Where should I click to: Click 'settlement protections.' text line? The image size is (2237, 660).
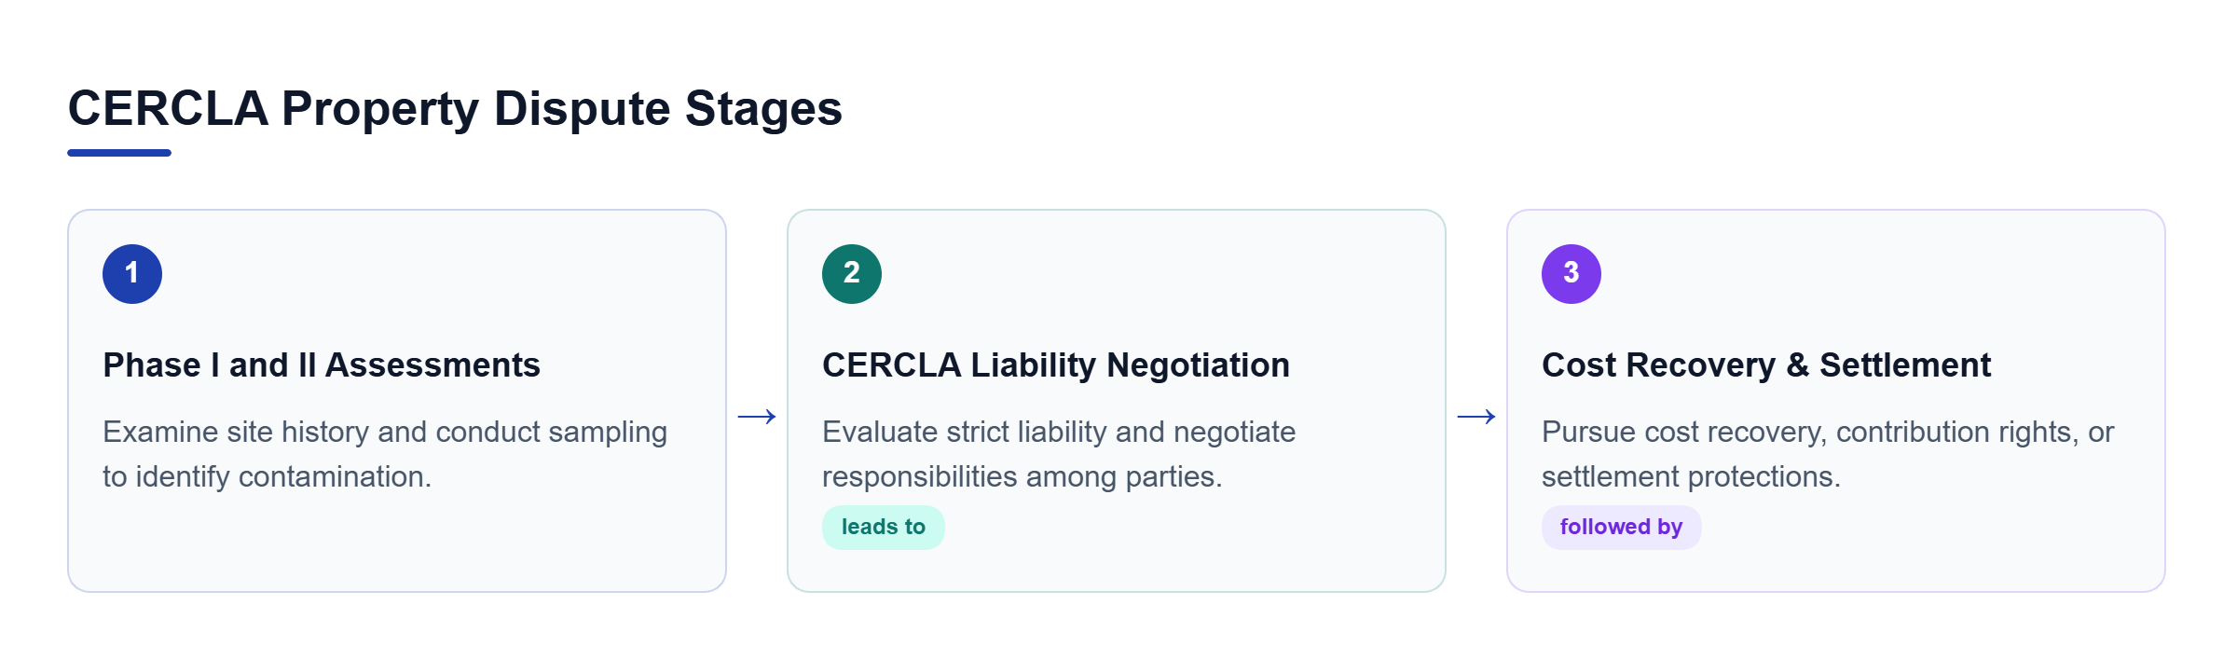coord(1691,477)
